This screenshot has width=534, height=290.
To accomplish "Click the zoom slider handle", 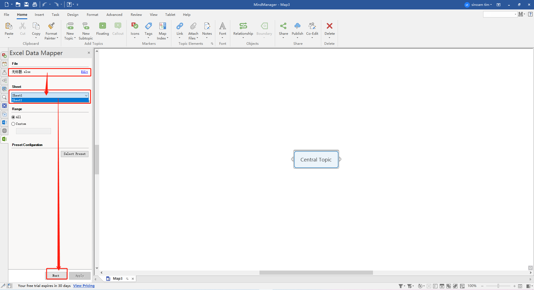I will [498, 286].
